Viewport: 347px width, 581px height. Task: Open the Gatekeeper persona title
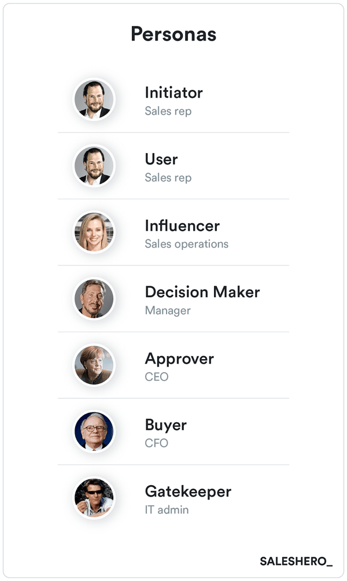coord(188,491)
